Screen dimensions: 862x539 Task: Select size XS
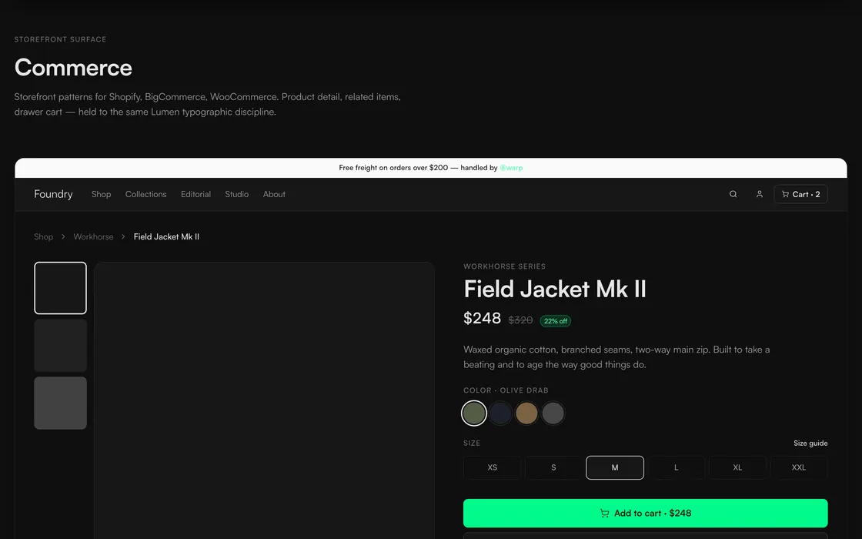point(492,467)
